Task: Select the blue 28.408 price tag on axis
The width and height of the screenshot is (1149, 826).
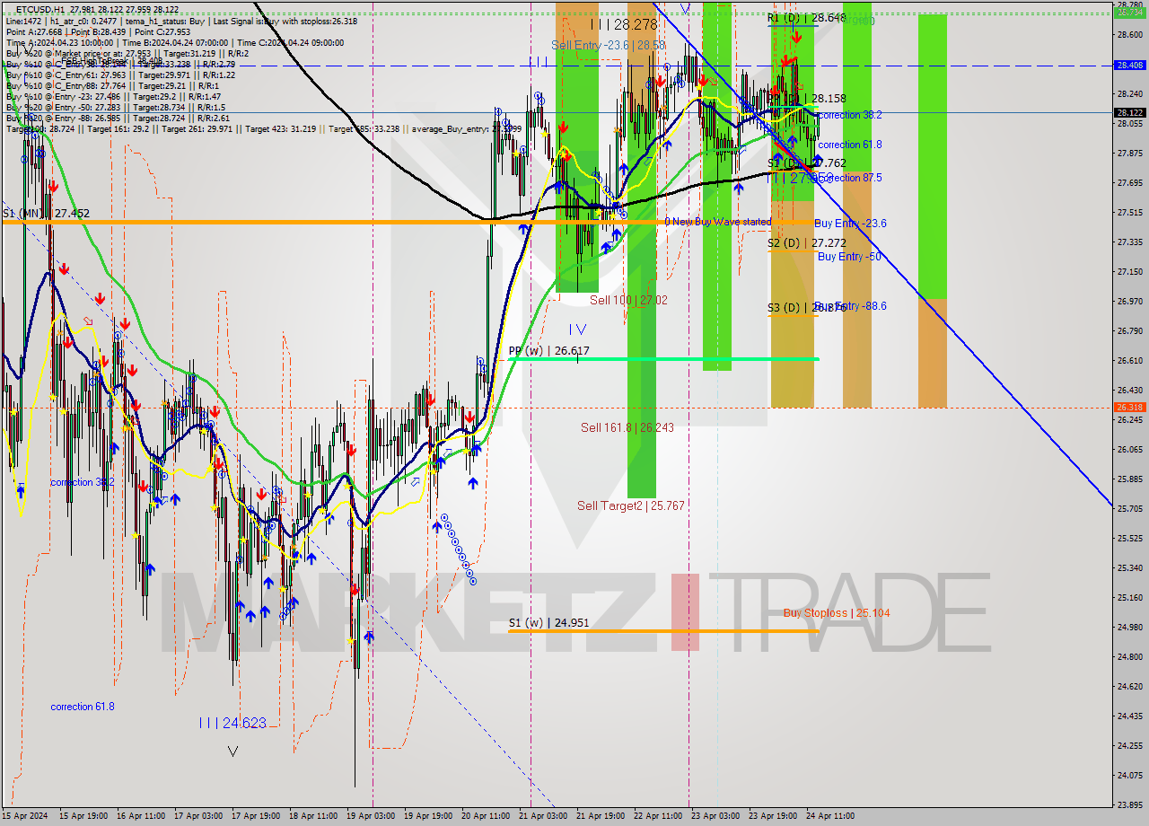Action: tap(1129, 66)
